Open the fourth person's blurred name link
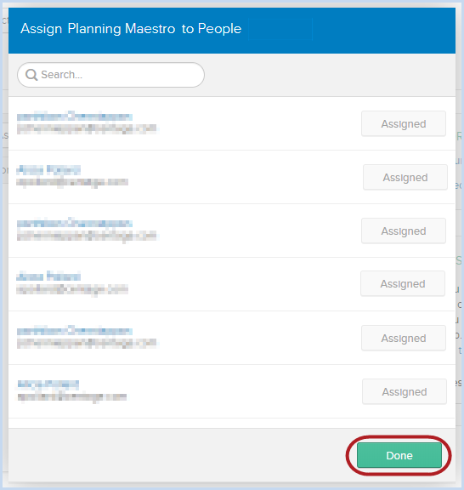The height and width of the screenshot is (490, 464). coord(48,276)
